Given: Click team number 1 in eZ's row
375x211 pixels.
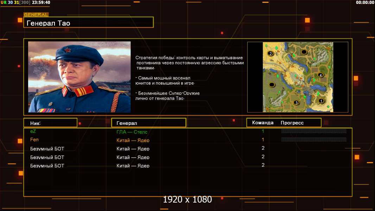Looking at the screenshot, I should (263, 131).
